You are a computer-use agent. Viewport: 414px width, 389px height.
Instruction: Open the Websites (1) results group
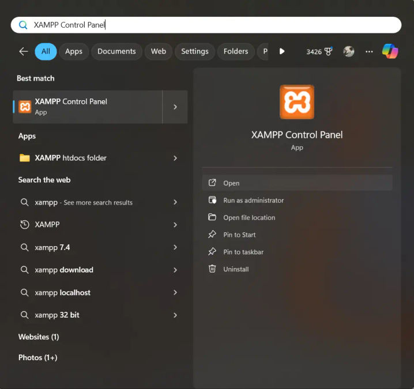[39, 337]
